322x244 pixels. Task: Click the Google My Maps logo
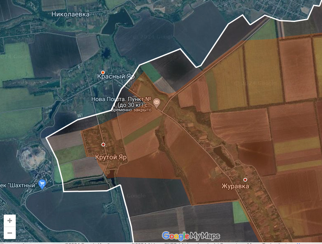click(190, 236)
